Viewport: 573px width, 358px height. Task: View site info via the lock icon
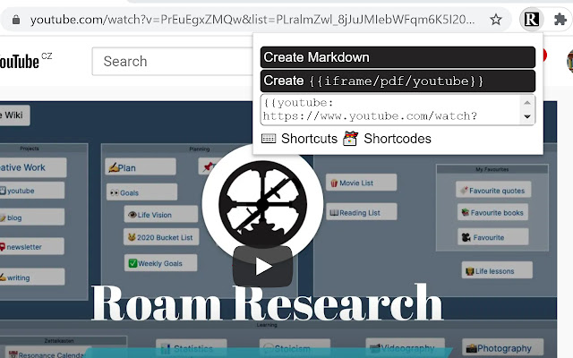(16, 20)
